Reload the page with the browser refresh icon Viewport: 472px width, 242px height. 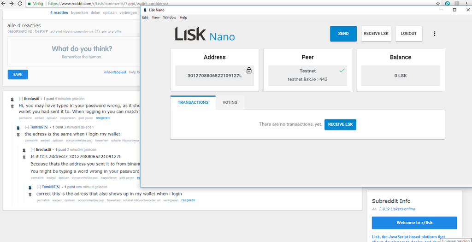tap(20, 3)
